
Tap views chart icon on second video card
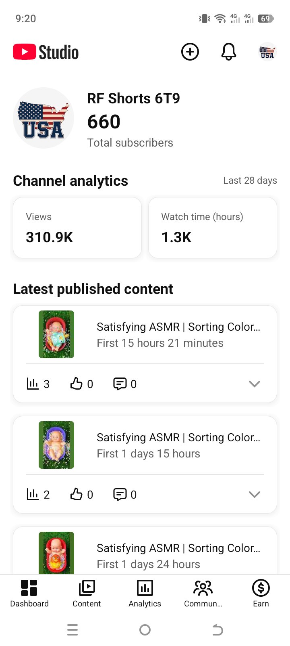pyautogui.click(x=33, y=494)
